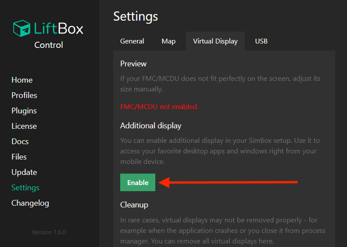Click the green Enable button
Screen dimensions: 347x247
[138, 182]
